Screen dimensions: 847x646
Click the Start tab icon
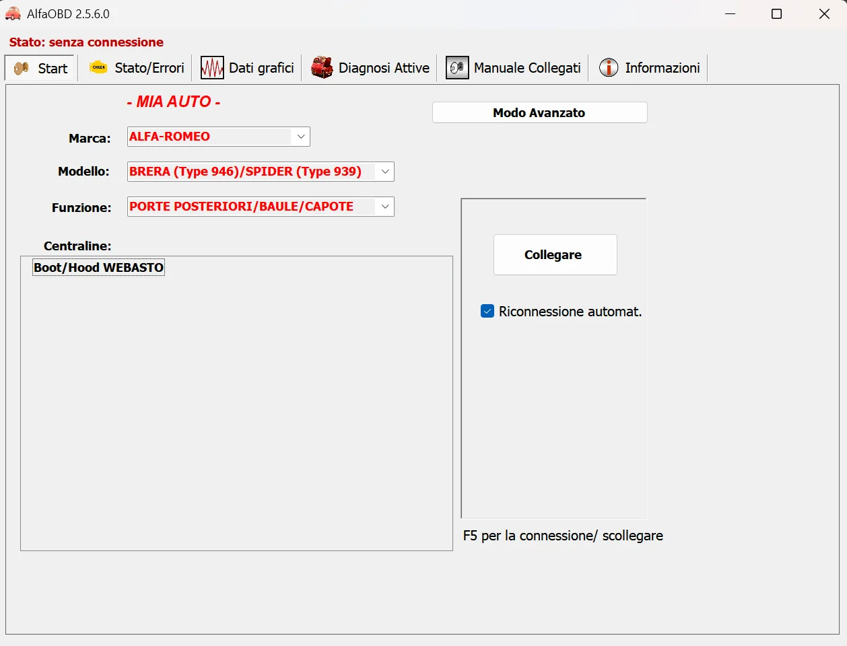pos(22,68)
